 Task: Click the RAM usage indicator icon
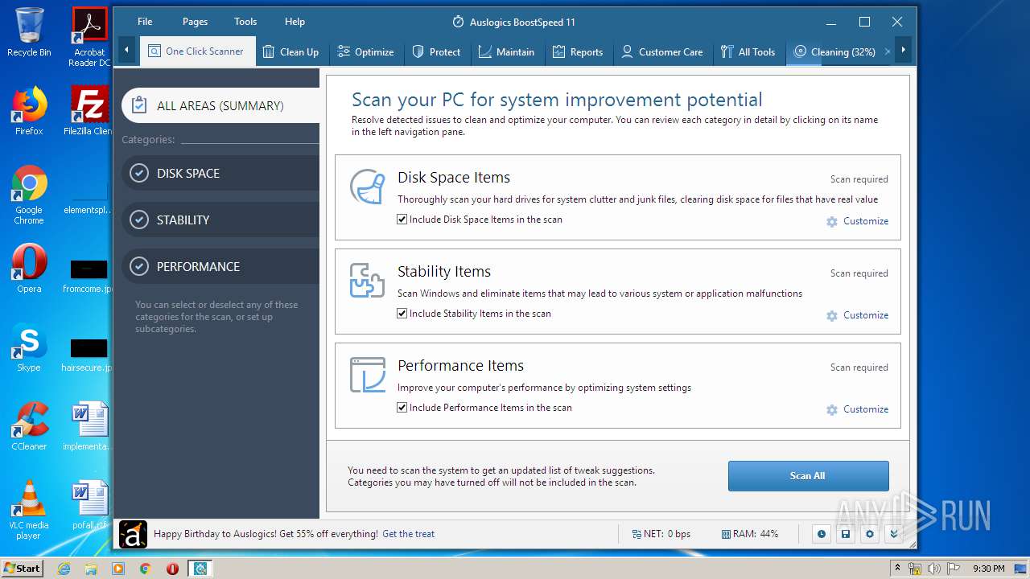click(x=726, y=534)
